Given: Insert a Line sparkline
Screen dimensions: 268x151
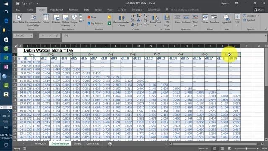Looking at the screenshot, I should click(178, 19).
